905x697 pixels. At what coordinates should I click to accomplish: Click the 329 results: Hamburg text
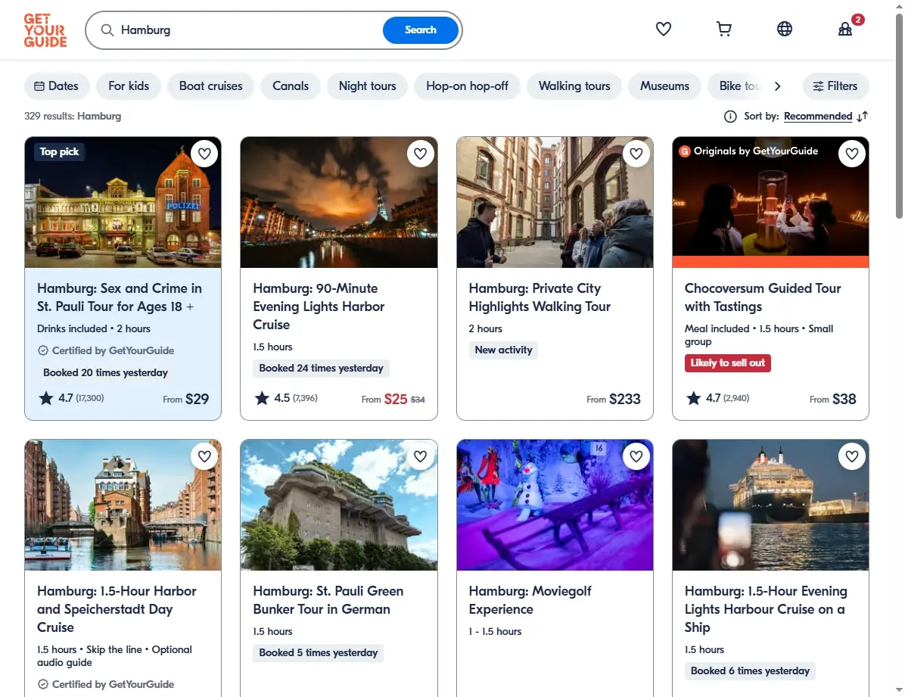tap(73, 116)
